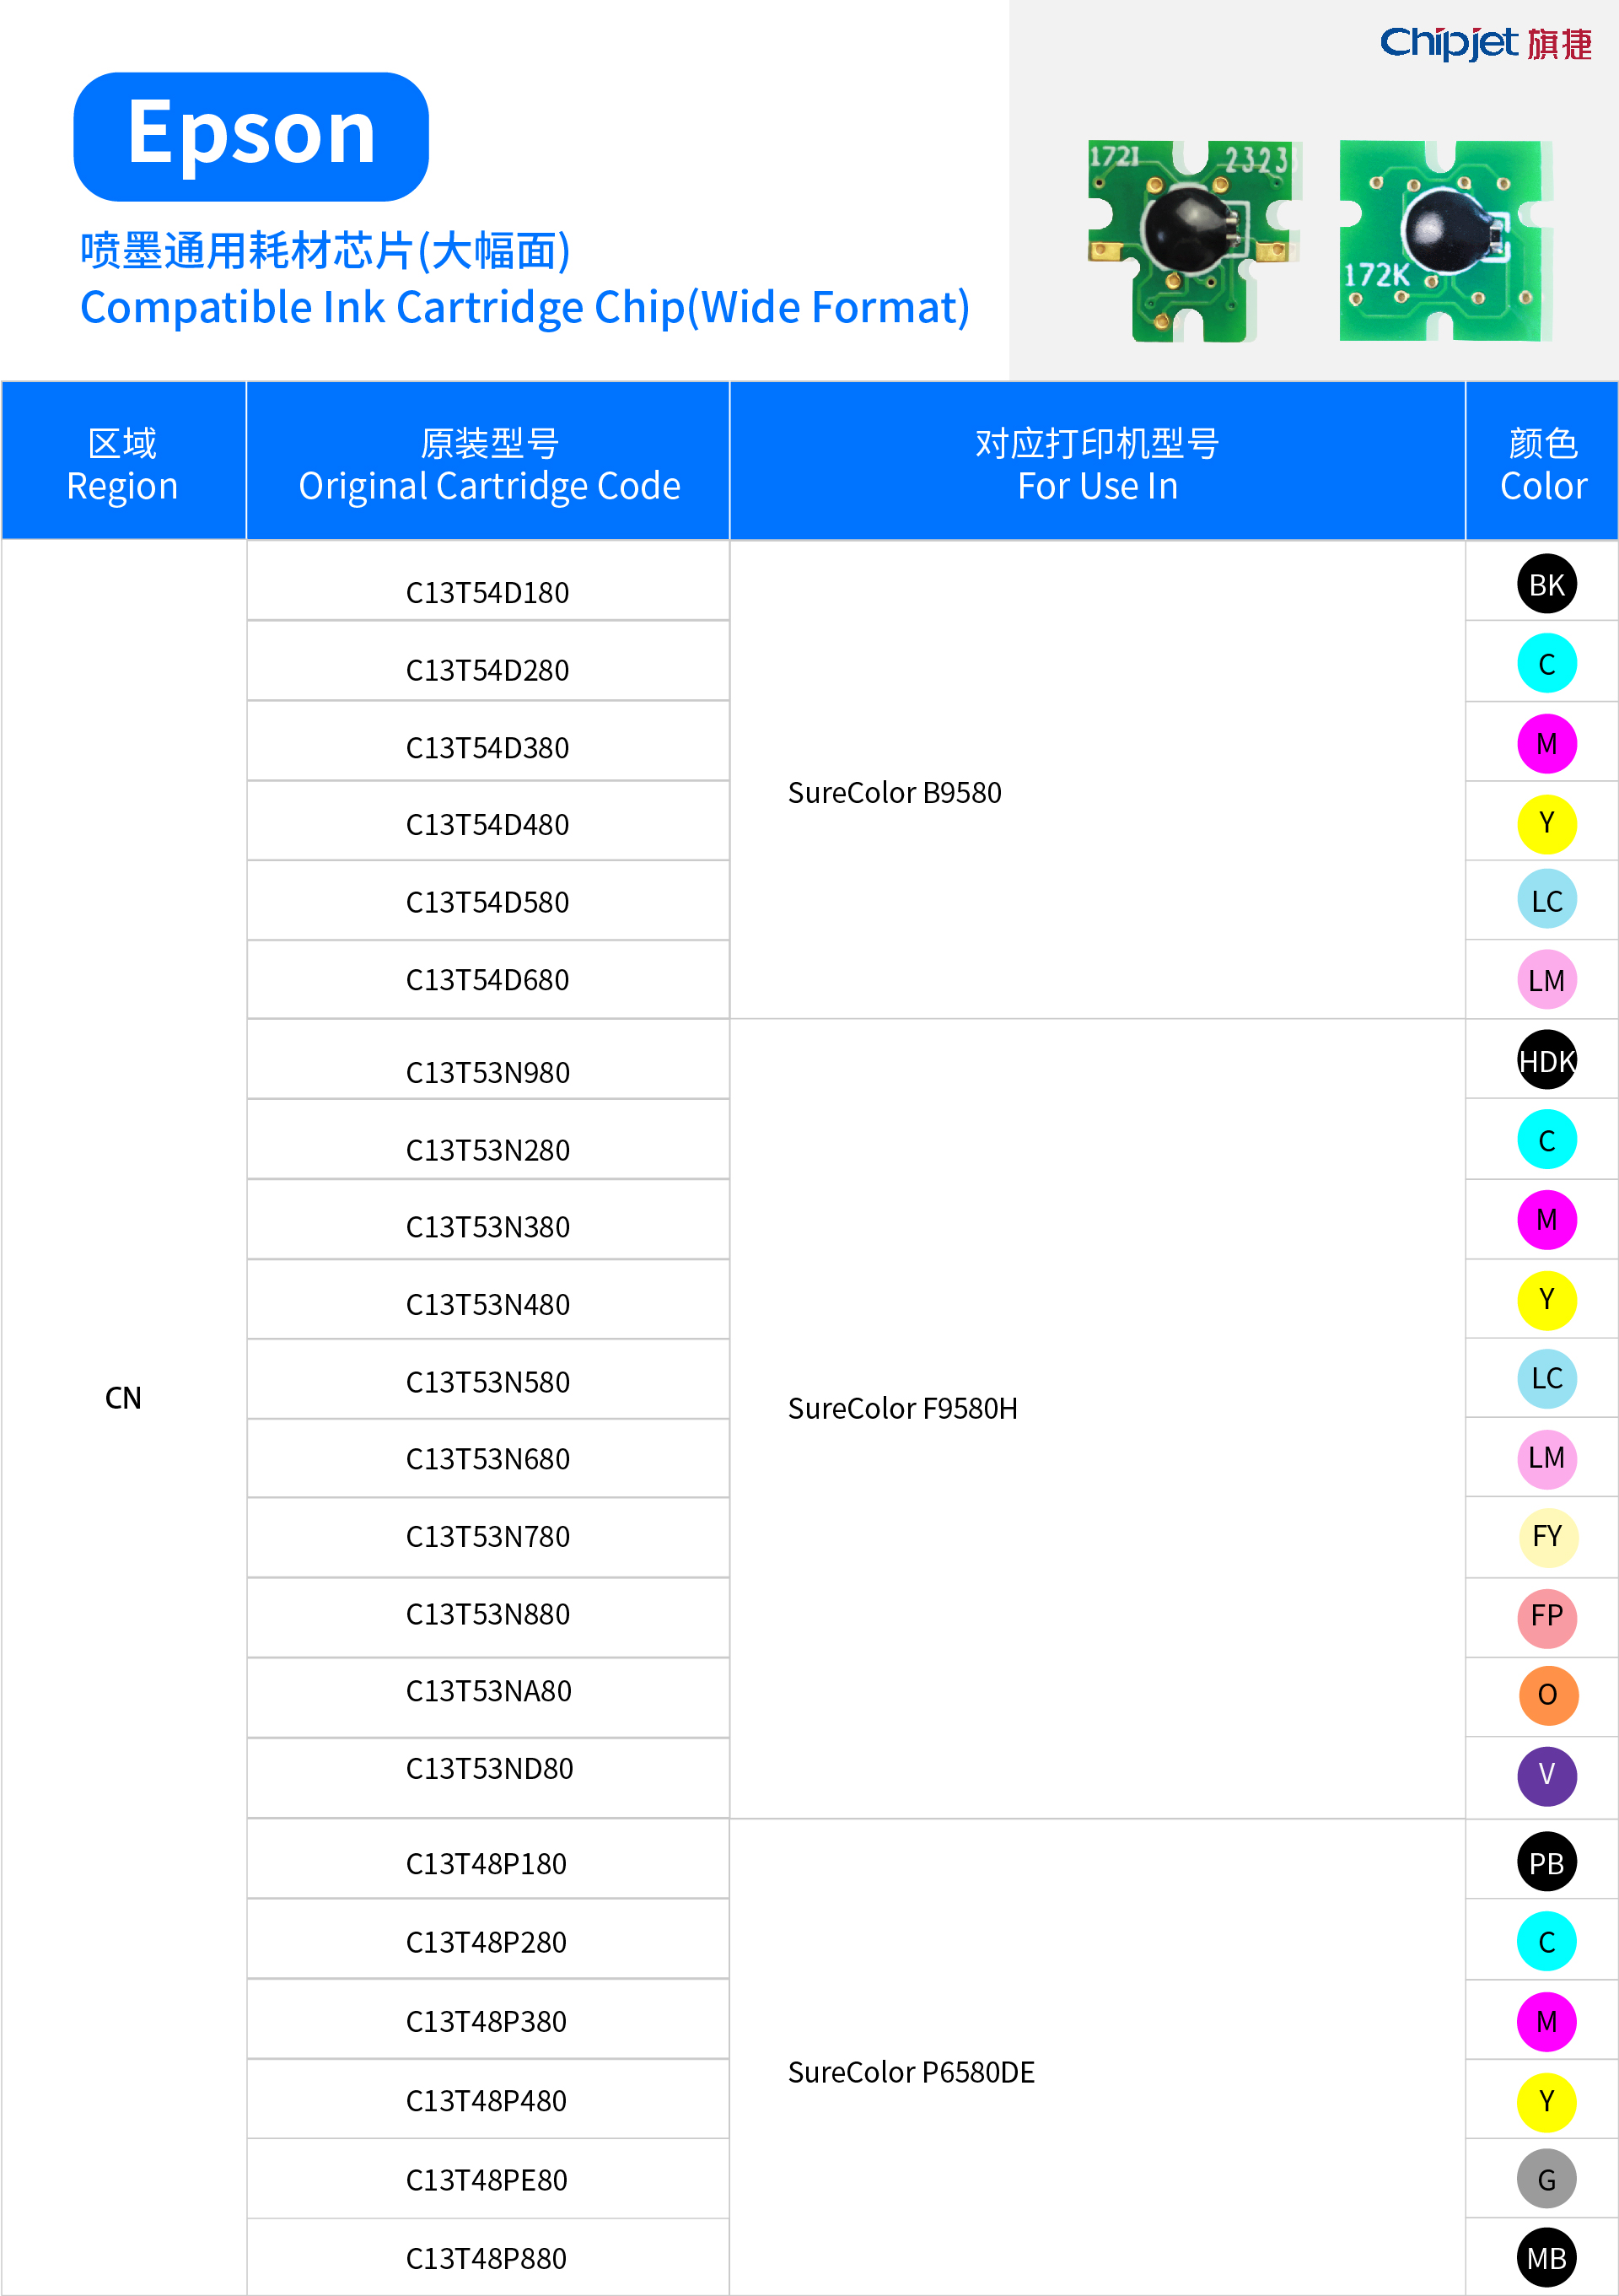Click the FY fluorescent yellow swatch
Viewport: 1619px width, 2296px height.
(x=1547, y=1537)
